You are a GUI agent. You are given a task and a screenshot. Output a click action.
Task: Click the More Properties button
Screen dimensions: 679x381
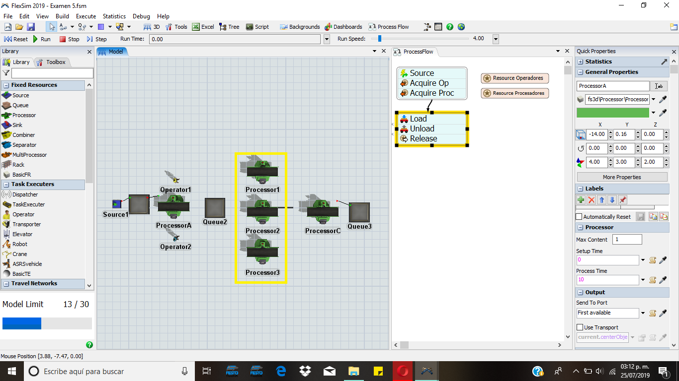click(622, 177)
